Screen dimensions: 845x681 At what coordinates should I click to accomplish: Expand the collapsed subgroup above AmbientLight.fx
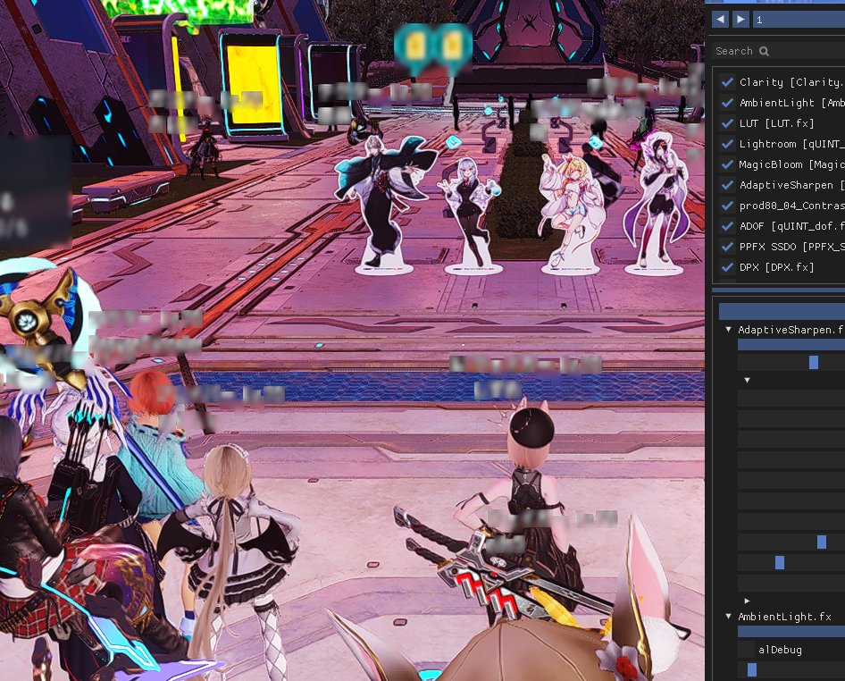click(x=747, y=601)
